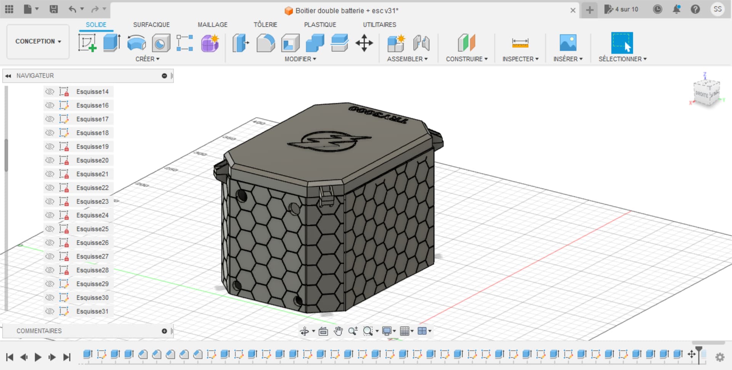Toggle visibility of Esquisse16
The image size is (732, 370).
tap(50, 105)
